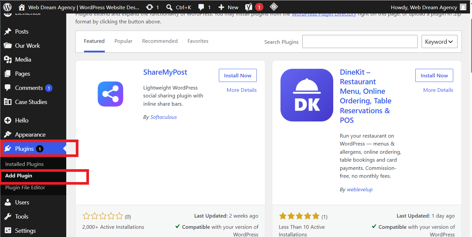The width and height of the screenshot is (472, 237).
Task: Open the Media menu label
Action: point(23,60)
